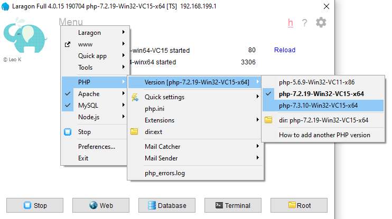Expand the Laragon submenu arrow

124,32
